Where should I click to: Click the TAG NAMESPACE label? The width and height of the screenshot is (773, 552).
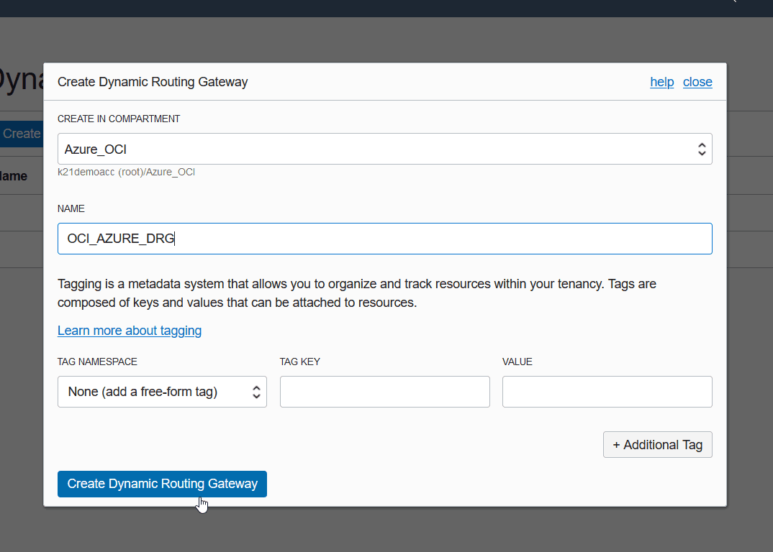[x=97, y=362]
